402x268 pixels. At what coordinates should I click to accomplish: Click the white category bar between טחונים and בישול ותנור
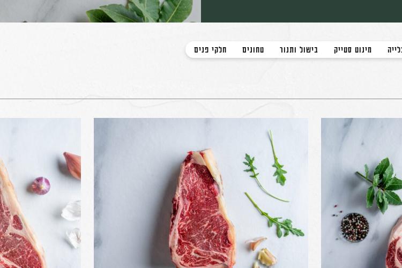(272, 50)
